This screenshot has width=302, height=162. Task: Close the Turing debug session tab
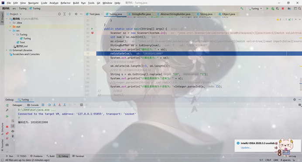[31, 100]
